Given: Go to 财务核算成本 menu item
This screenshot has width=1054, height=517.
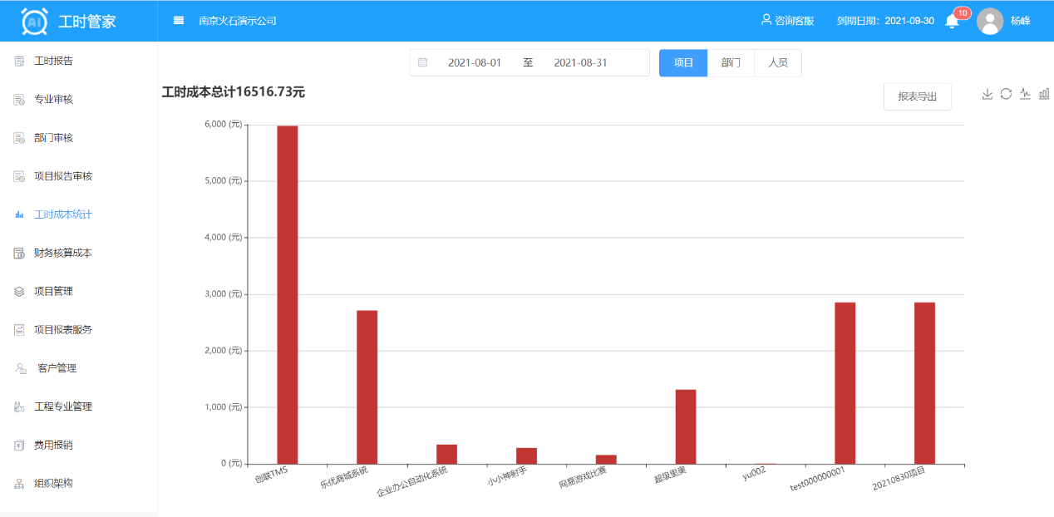Looking at the screenshot, I should pos(62,253).
